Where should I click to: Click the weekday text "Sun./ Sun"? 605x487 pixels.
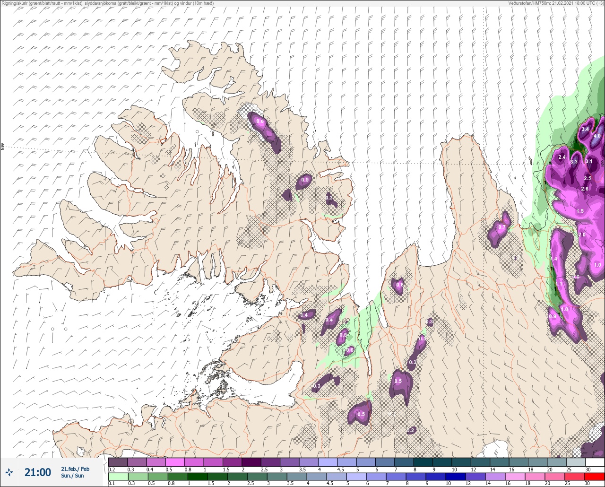72,476
